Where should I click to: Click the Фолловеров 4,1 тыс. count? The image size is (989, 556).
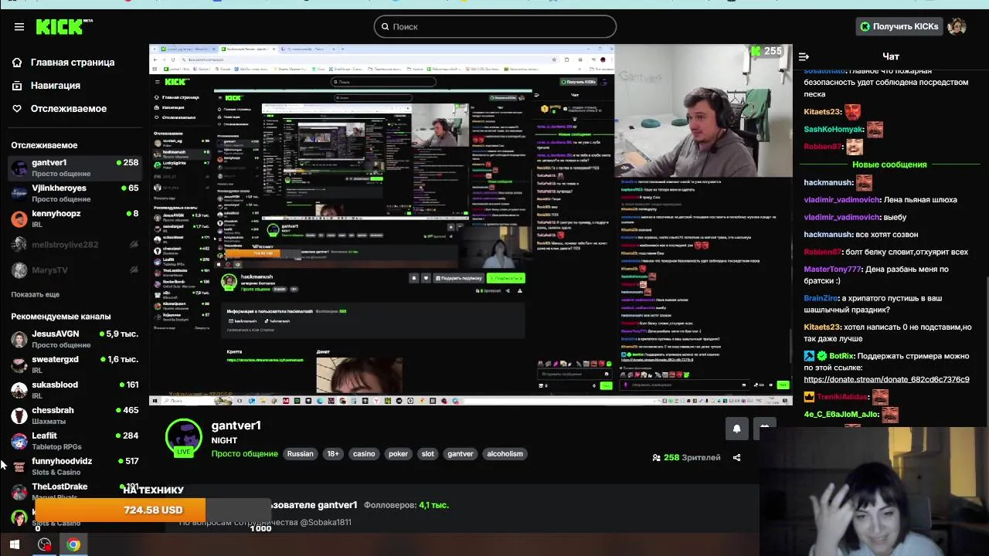[406, 505]
